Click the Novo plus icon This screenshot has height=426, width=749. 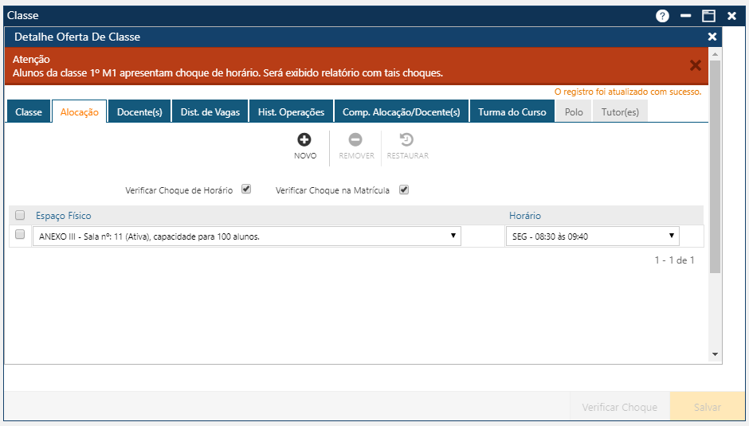click(304, 140)
